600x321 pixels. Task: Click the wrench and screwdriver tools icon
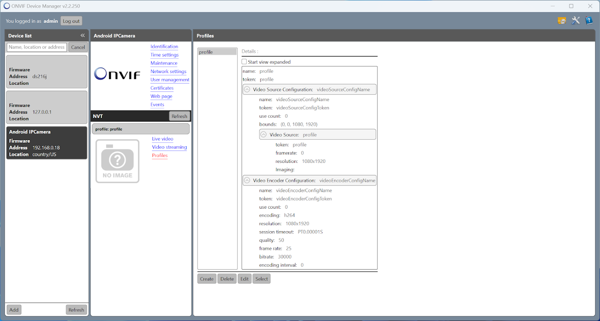[576, 21]
